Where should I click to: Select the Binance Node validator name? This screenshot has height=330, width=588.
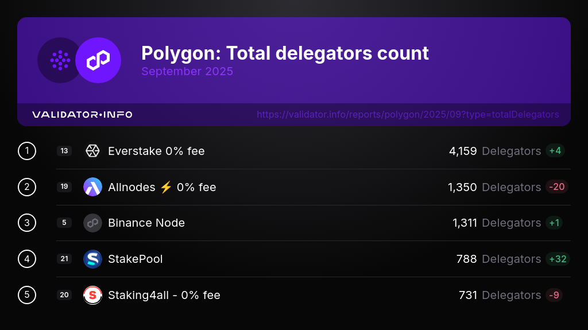[x=146, y=223]
